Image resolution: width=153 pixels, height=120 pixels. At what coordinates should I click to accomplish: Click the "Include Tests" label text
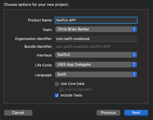click(x=71, y=95)
